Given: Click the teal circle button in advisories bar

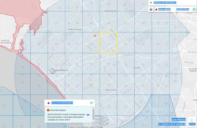Looking at the screenshot, I should [194, 9].
